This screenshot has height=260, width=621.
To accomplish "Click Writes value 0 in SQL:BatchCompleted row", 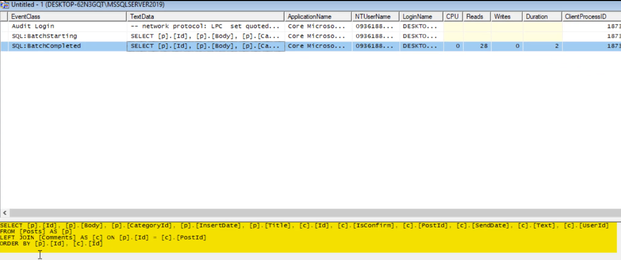I will pos(507,46).
